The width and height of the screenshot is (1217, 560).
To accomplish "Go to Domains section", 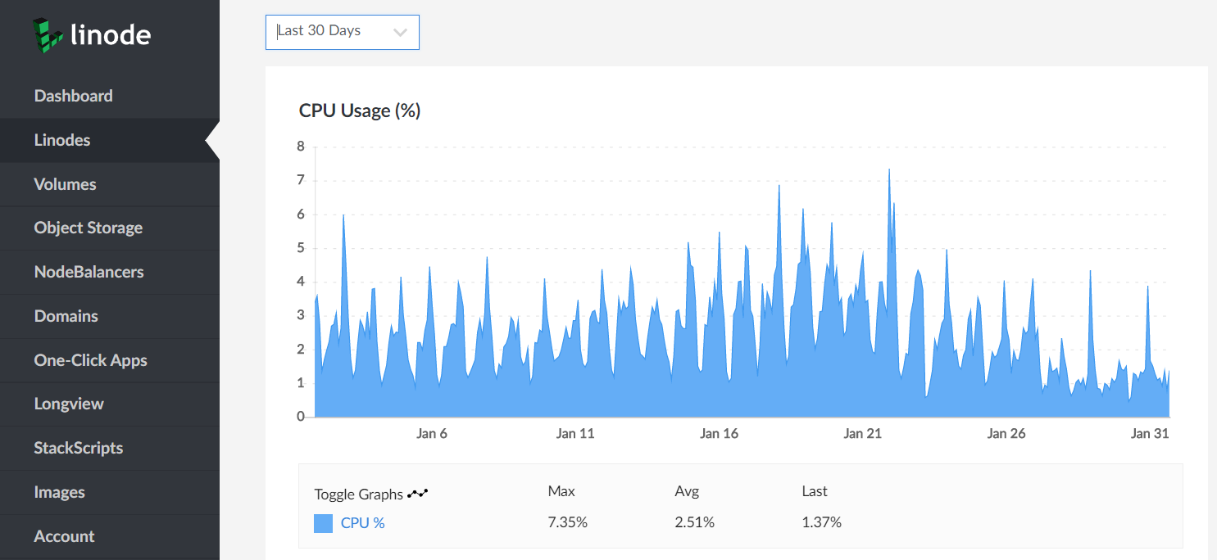I will coord(66,316).
